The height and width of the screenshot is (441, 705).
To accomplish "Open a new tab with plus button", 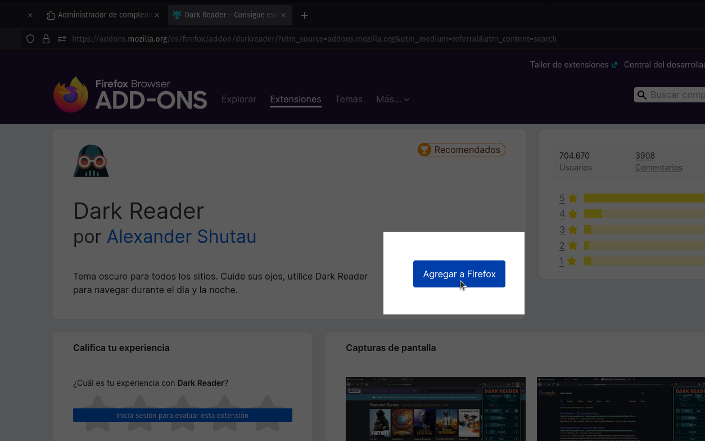I will tap(304, 15).
